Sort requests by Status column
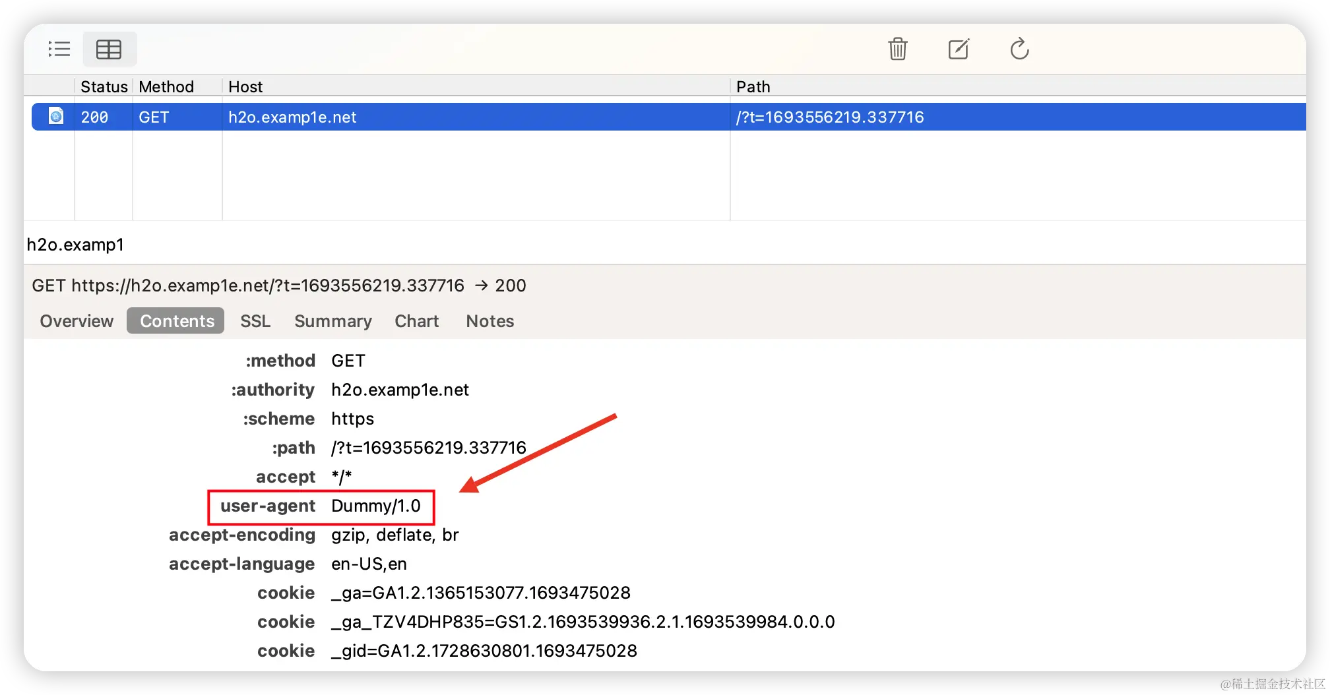 pyautogui.click(x=103, y=86)
